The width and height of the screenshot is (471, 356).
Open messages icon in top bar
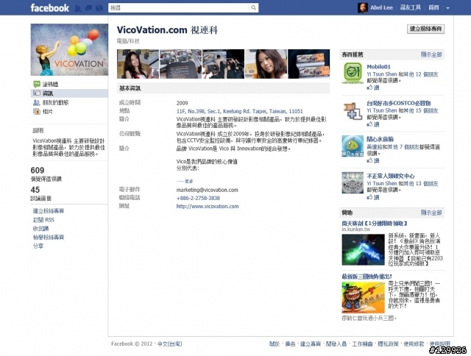(88, 8)
